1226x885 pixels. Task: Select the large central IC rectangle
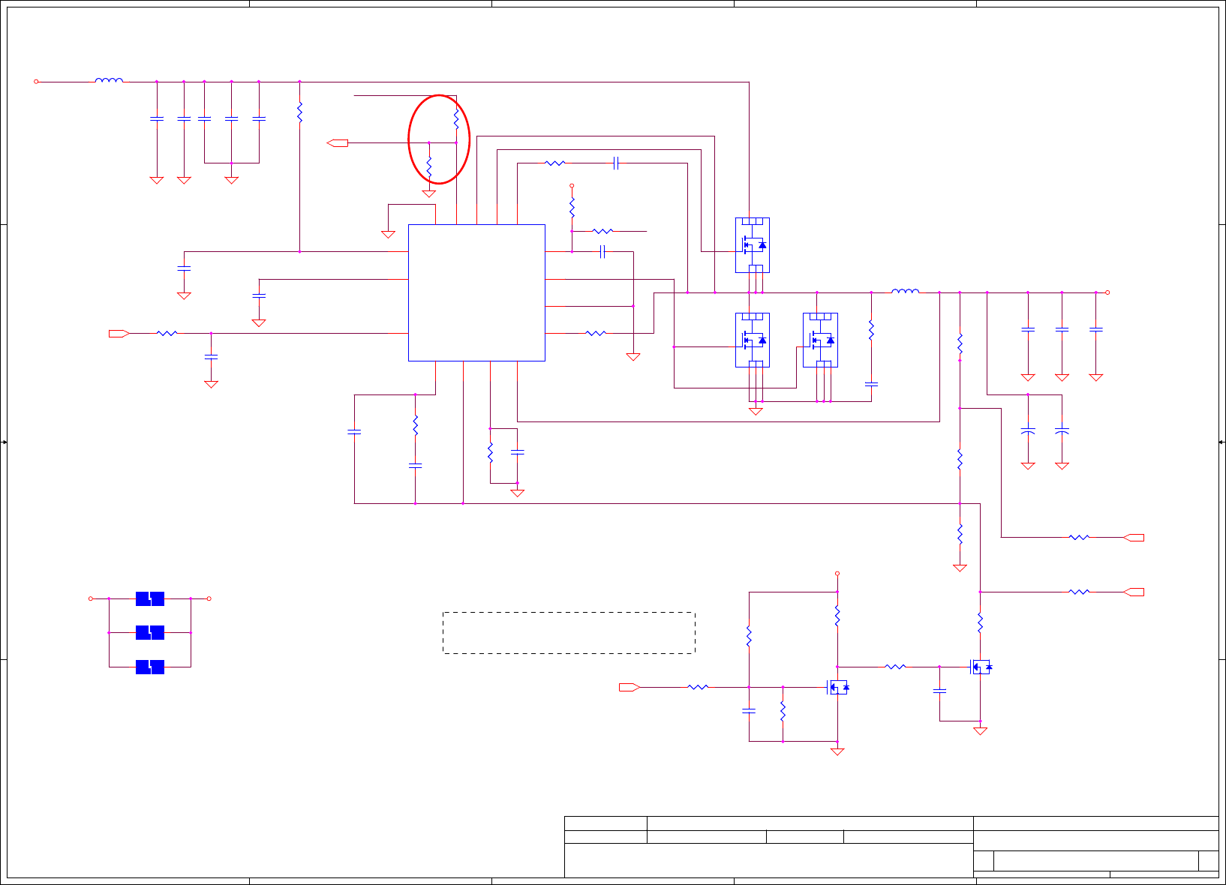coord(476,292)
